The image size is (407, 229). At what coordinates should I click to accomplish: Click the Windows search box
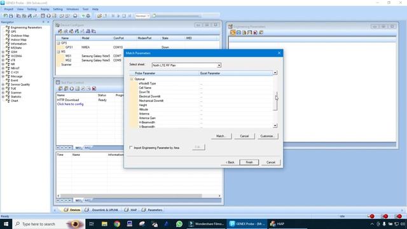(49, 224)
